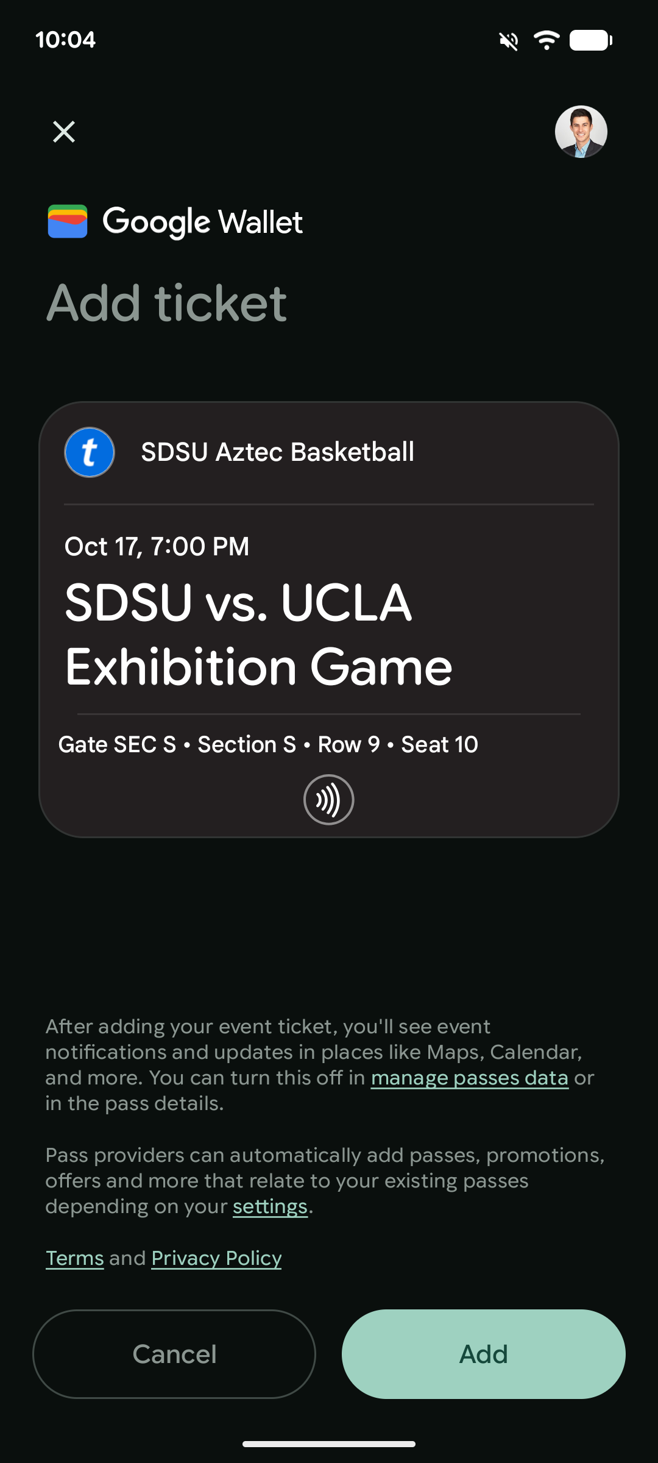Image resolution: width=658 pixels, height=1463 pixels.
Task: Tap the NFC contactless icon on ticket
Action: [329, 799]
